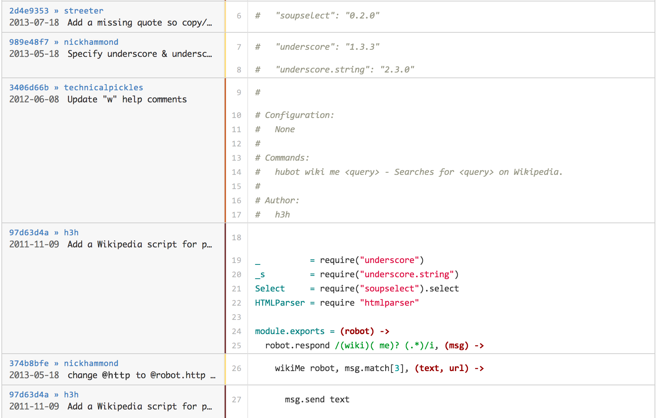Viewport: 656px width, 418px height.
Task: Click line number 10
Action: (x=237, y=115)
